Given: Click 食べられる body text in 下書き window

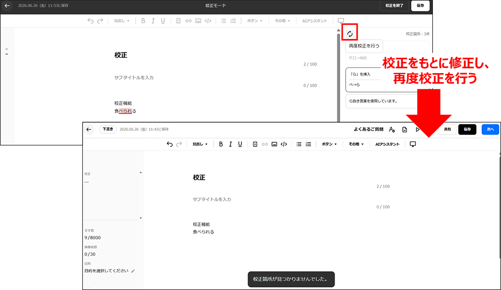Looking at the screenshot, I should tap(203, 232).
